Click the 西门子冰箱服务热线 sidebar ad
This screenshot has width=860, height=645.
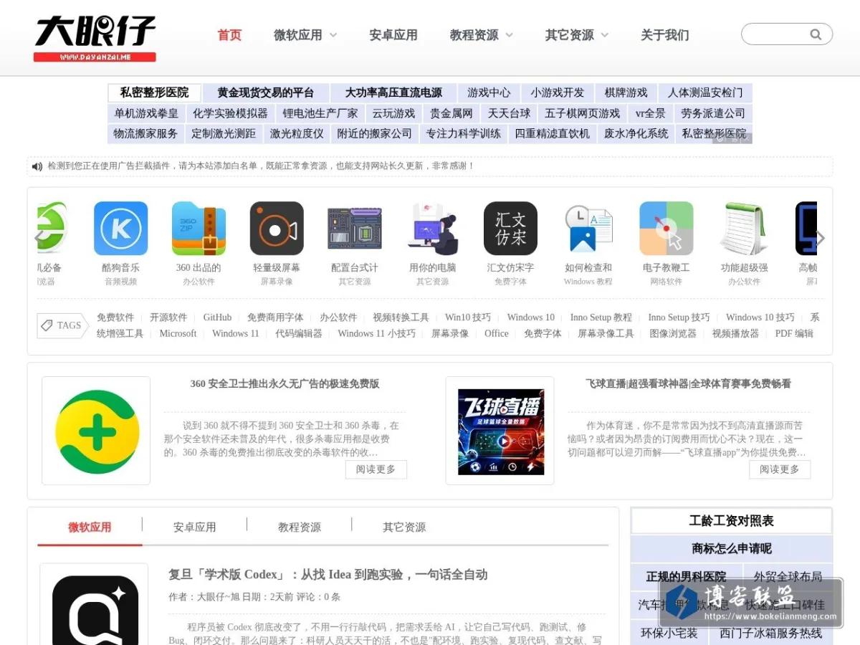tap(770, 634)
